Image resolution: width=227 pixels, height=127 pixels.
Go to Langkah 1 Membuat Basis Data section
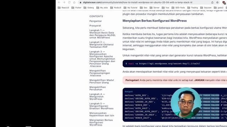pos(103,34)
